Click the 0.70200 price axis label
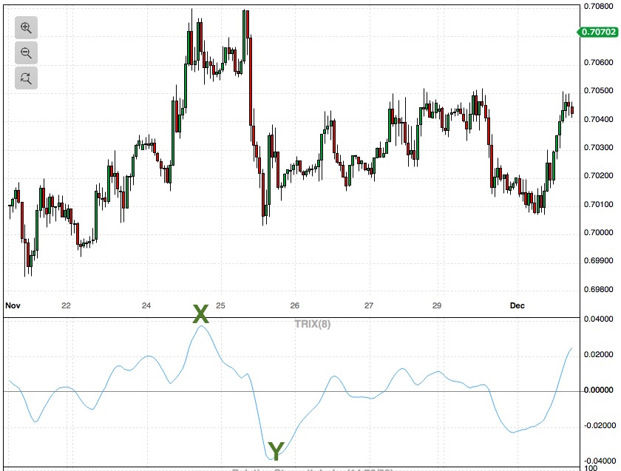Viewport: 621px width, 471px height. (598, 176)
